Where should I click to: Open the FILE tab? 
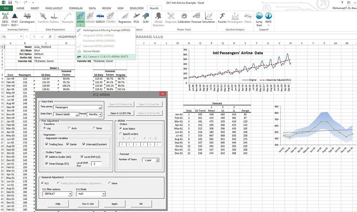click(x=6, y=8)
